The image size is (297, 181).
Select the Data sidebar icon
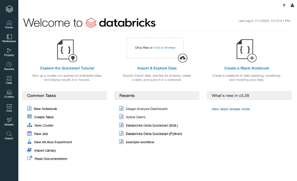pos(9,80)
